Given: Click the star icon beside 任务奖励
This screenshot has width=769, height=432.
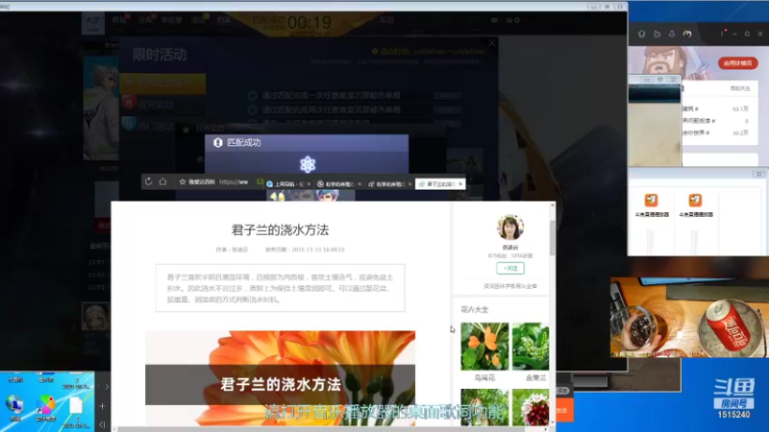Looking at the screenshot, I should tap(186, 130).
